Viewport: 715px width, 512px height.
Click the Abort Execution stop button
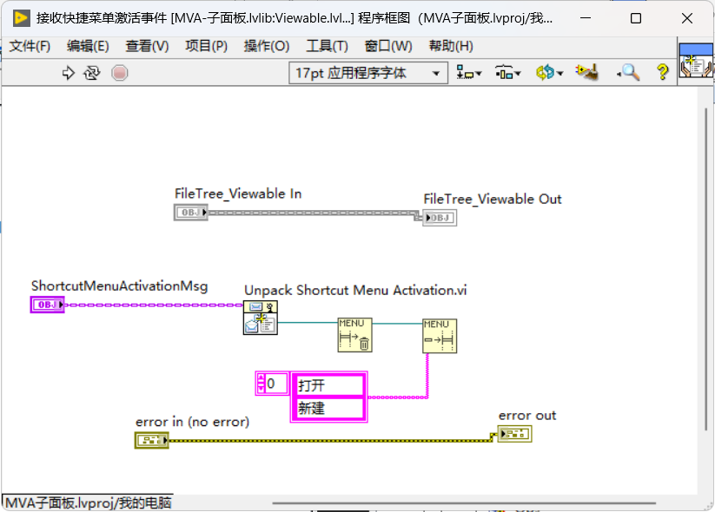tap(120, 73)
